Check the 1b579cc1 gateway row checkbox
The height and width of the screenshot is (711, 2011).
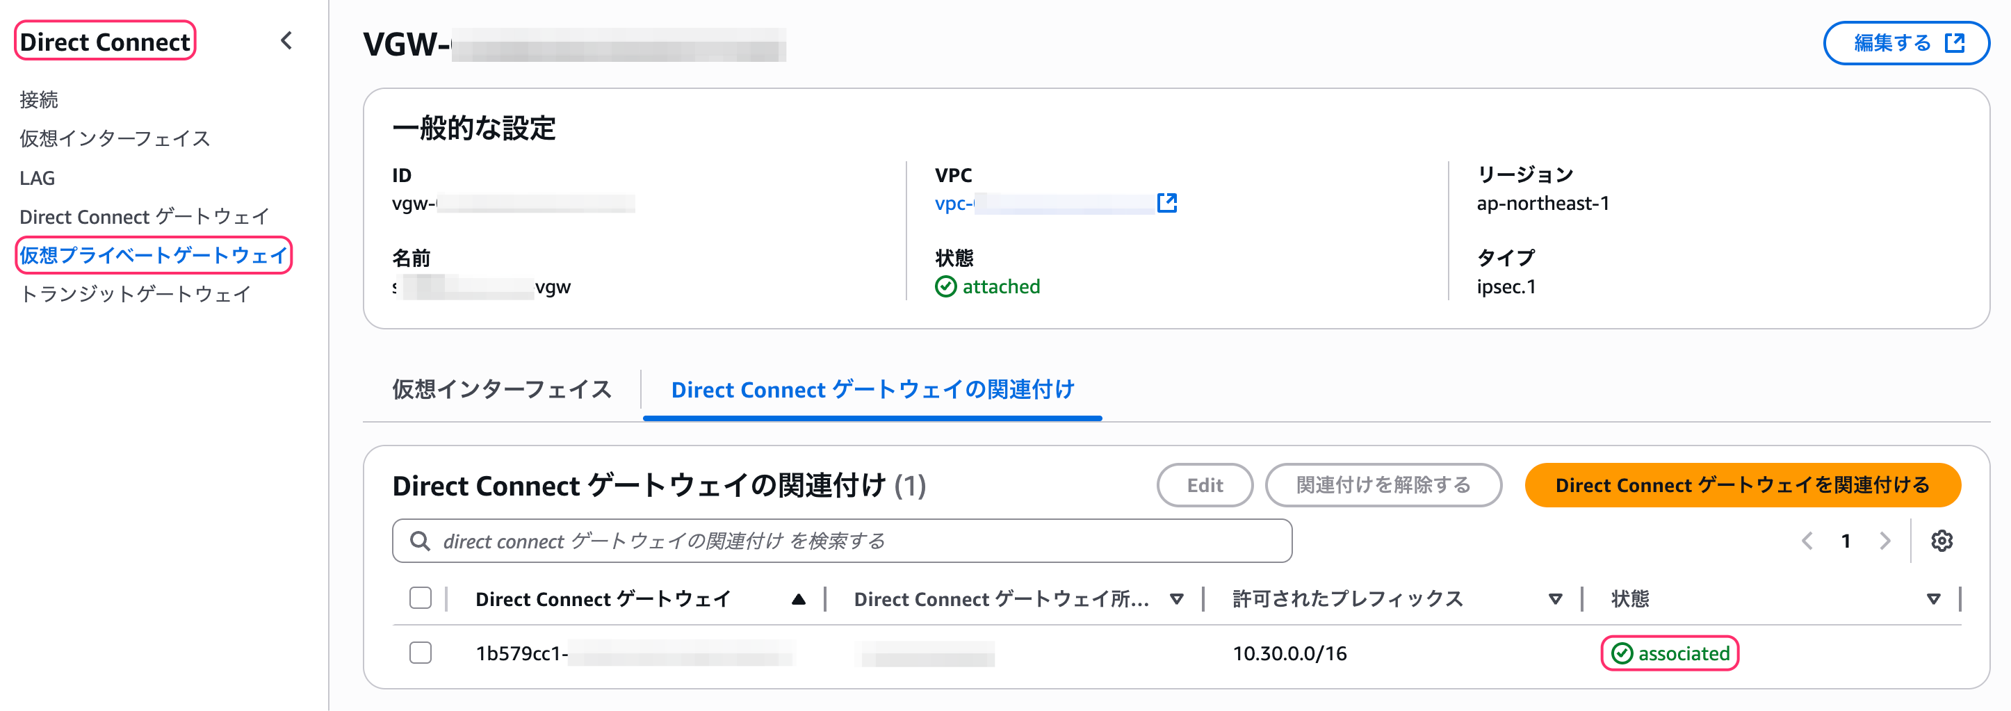421,653
